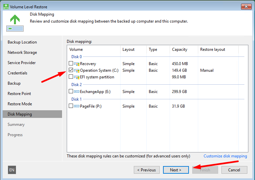Viewport: 255px width, 180px height.
Task: Click the disabled Finish button
Action: tap(205, 170)
